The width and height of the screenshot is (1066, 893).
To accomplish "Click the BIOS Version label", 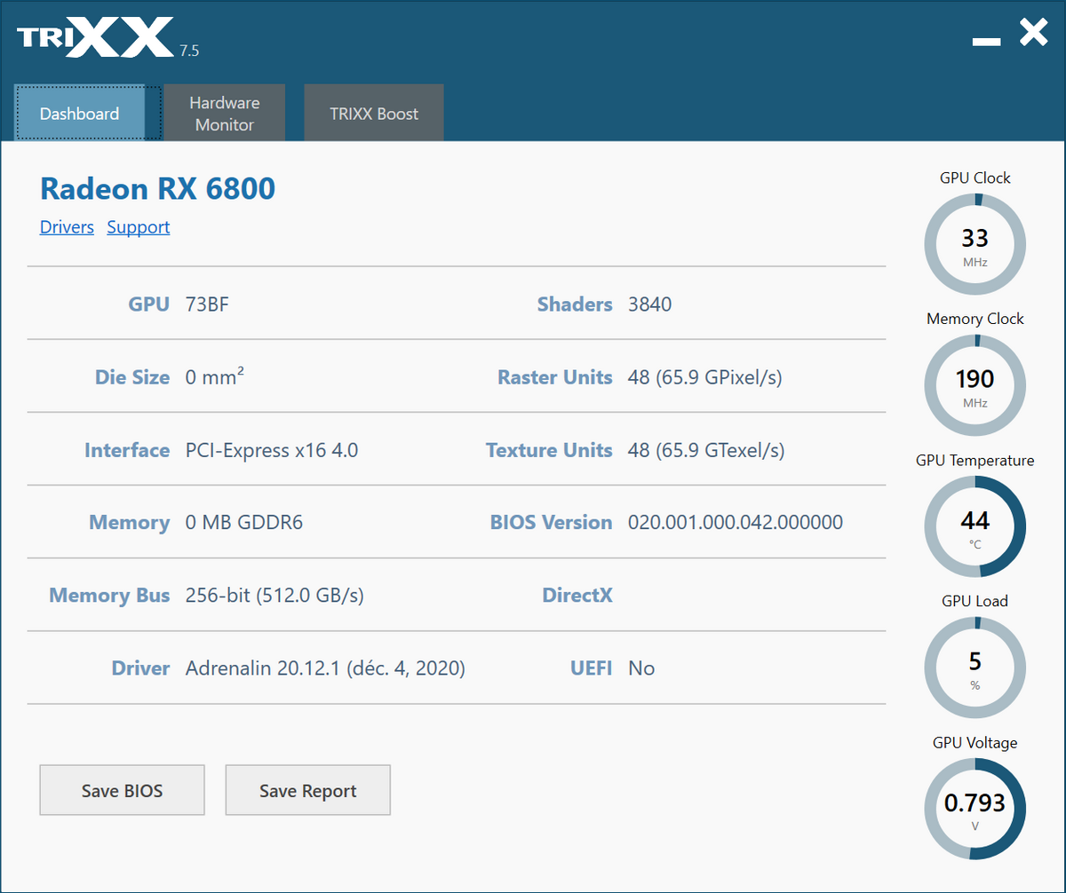I will 551,522.
